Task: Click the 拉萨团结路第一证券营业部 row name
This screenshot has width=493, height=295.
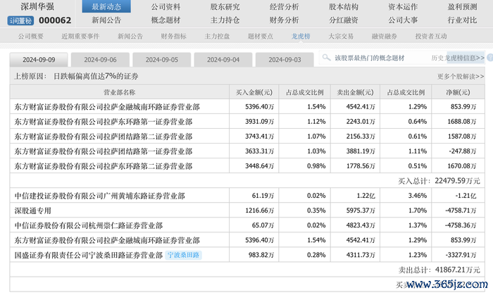Action: (x=103, y=151)
